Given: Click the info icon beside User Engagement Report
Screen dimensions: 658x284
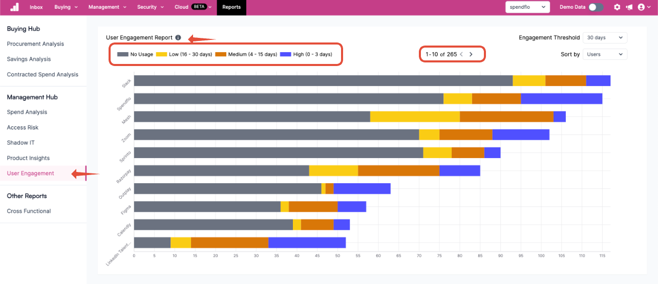Looking at the screenshot, I should pos(178,37).
